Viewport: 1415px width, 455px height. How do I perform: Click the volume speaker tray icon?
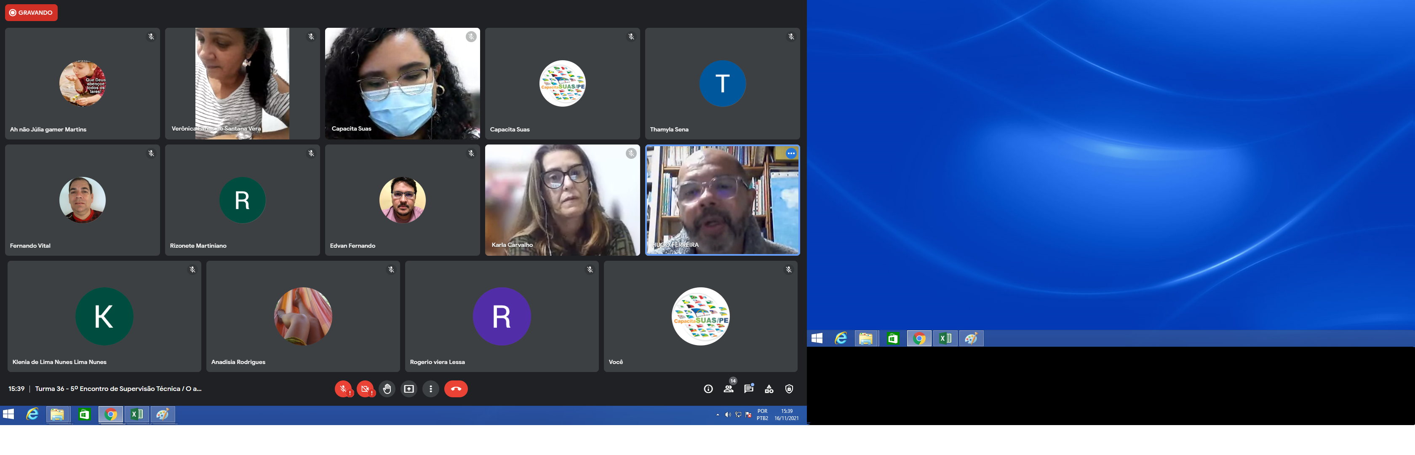tap(728, 415)
